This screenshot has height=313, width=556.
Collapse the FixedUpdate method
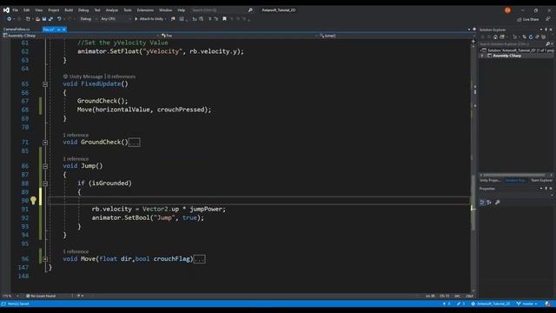(45, 84)
